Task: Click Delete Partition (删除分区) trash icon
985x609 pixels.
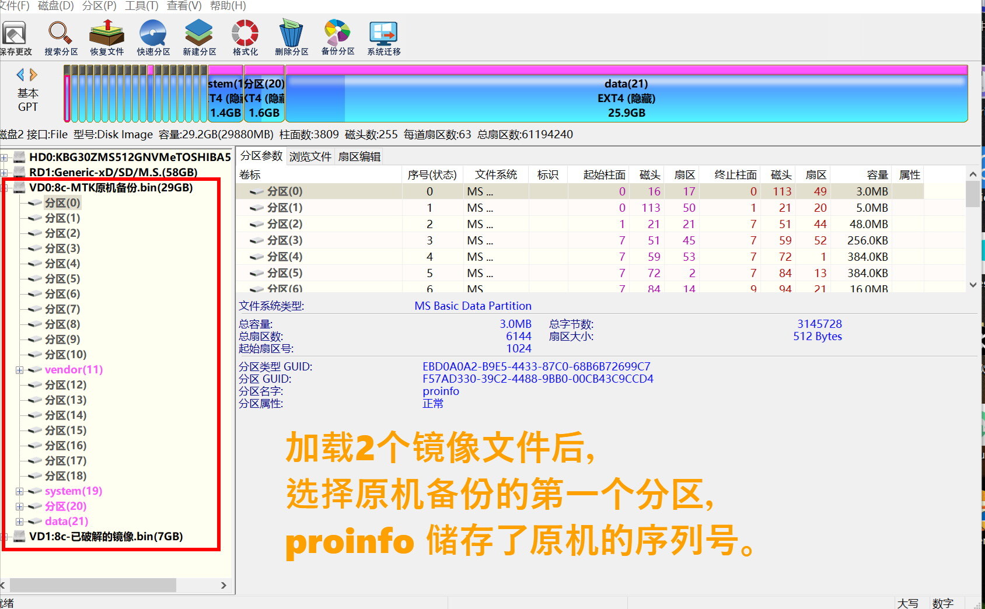Action: pos(291,38)
